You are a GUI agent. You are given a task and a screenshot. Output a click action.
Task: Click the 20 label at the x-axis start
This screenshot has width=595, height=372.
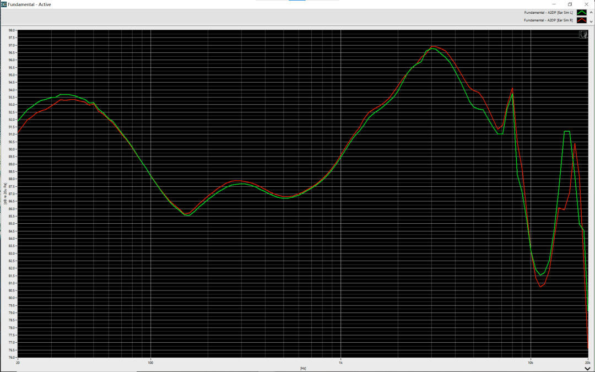(18, 363)
